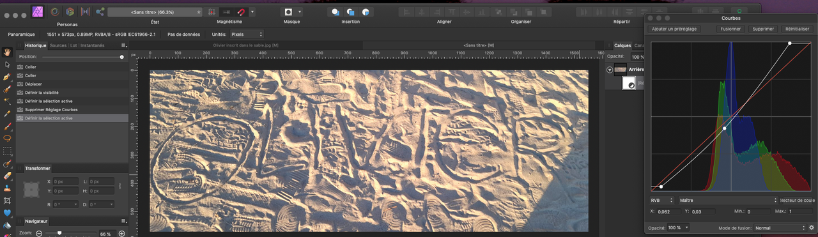The image size is (818, 237).
Task: Click the star icon in document title bar
Action: pyautogui.click(x=199, y=12)
